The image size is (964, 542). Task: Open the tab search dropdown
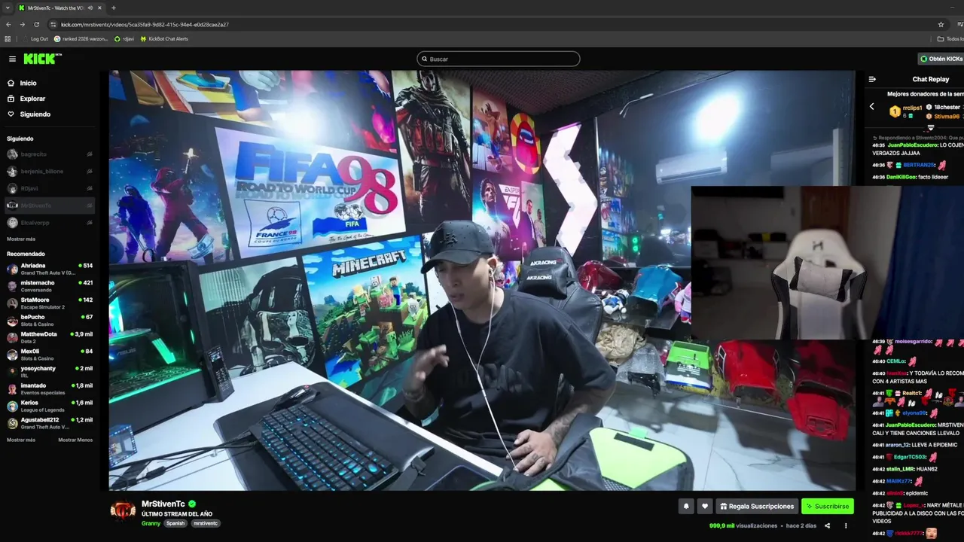8,8
